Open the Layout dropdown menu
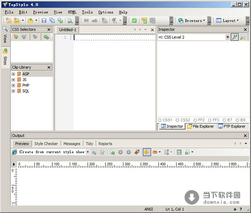This screenshot has width=251, height=213. (228, 20)
